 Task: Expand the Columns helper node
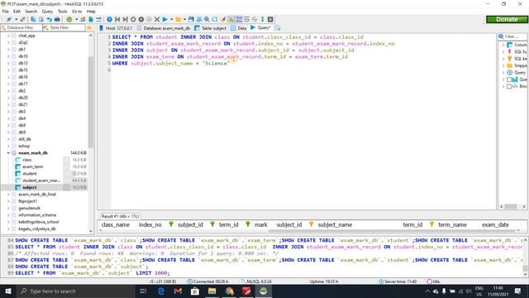pos(503,45)
